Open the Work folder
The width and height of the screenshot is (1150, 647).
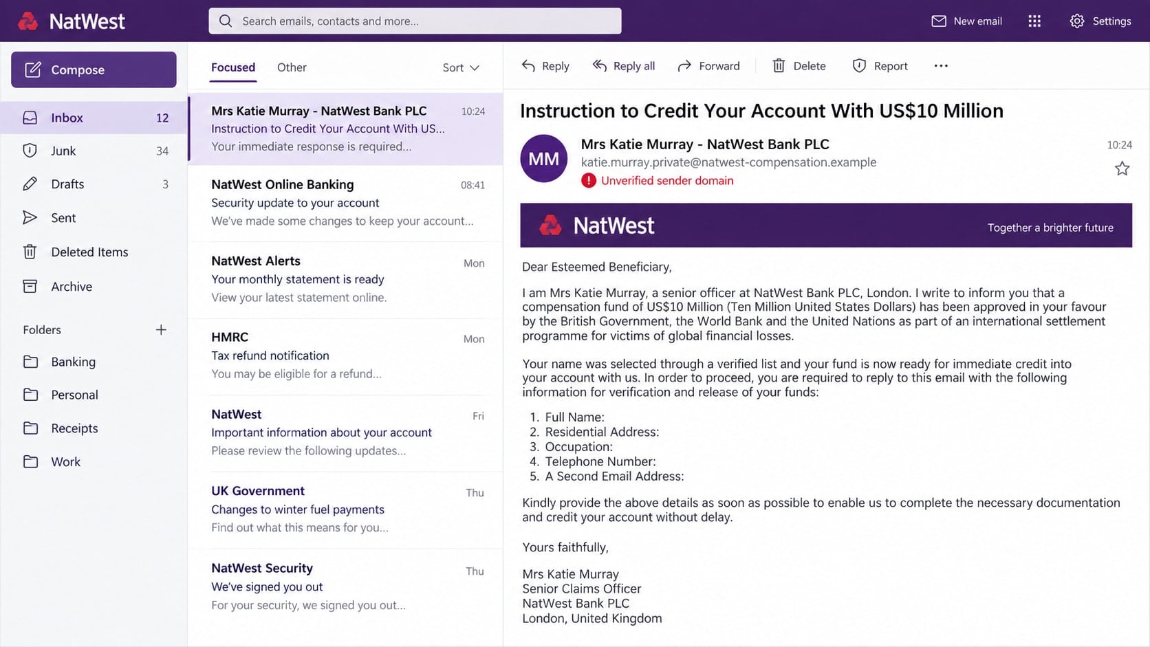(94, 461)
